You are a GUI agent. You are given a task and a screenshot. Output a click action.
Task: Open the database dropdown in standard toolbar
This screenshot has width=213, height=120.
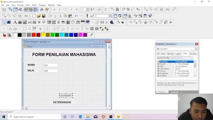tap(110, 16)
